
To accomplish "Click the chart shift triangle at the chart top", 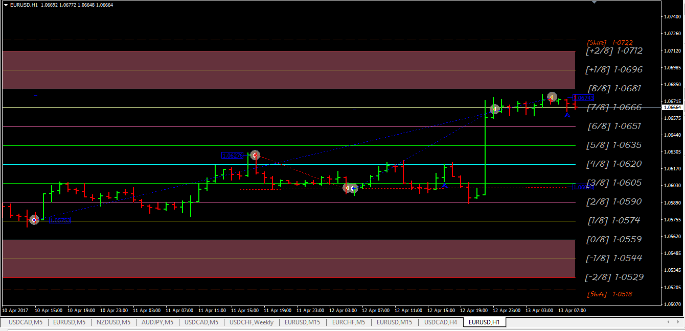I will (x=593, y=2).
